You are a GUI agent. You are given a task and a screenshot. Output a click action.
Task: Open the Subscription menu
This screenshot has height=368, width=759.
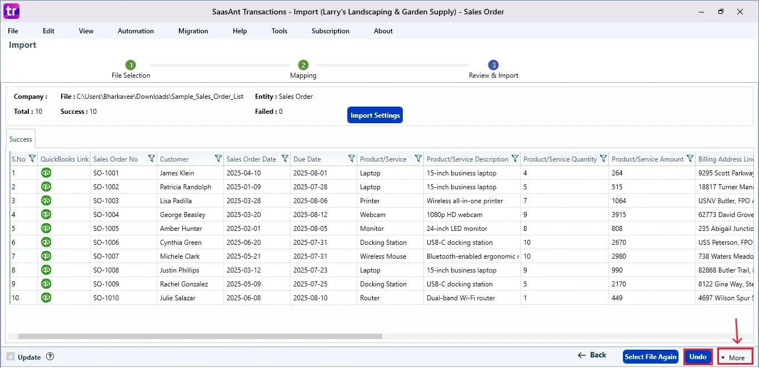coord(331,31)
